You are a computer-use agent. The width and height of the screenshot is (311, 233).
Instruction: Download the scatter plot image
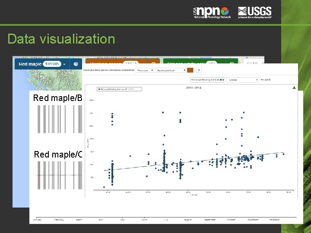[x=294, y=88]
